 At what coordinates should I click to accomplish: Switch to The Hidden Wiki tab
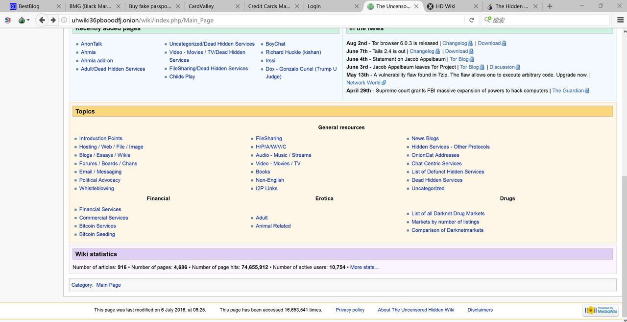[512, 6]
